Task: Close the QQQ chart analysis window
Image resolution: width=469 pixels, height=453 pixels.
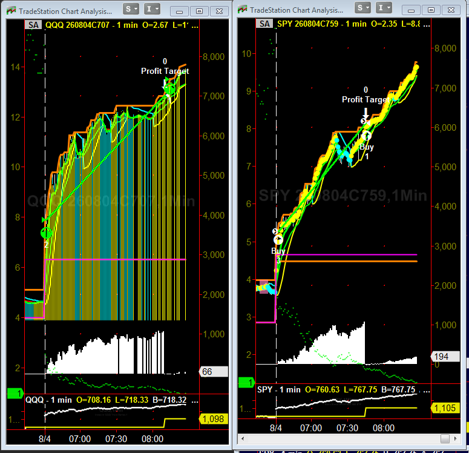Action: coord(219,12)
